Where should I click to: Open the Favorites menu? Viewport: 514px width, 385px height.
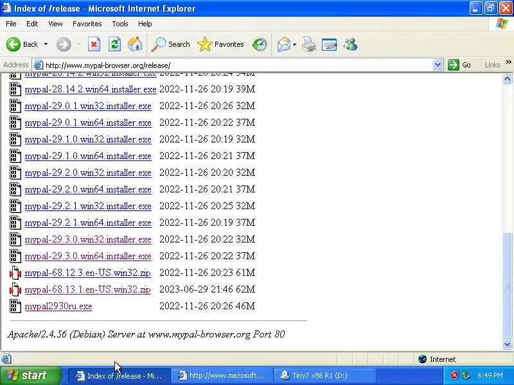click(x=87, y=24)
